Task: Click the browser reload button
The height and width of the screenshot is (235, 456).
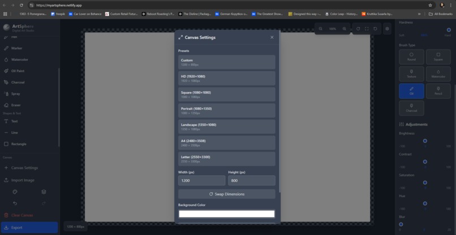Action: 21,5
